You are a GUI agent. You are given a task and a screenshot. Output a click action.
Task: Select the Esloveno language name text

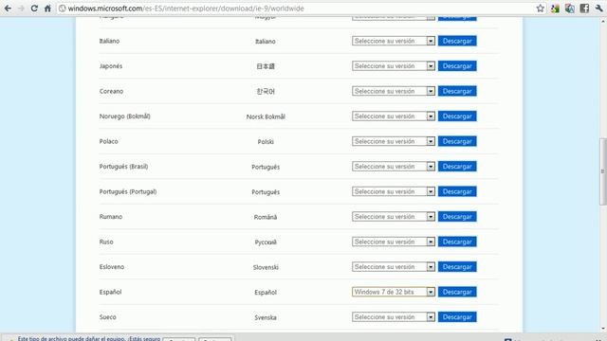(112, 267)
